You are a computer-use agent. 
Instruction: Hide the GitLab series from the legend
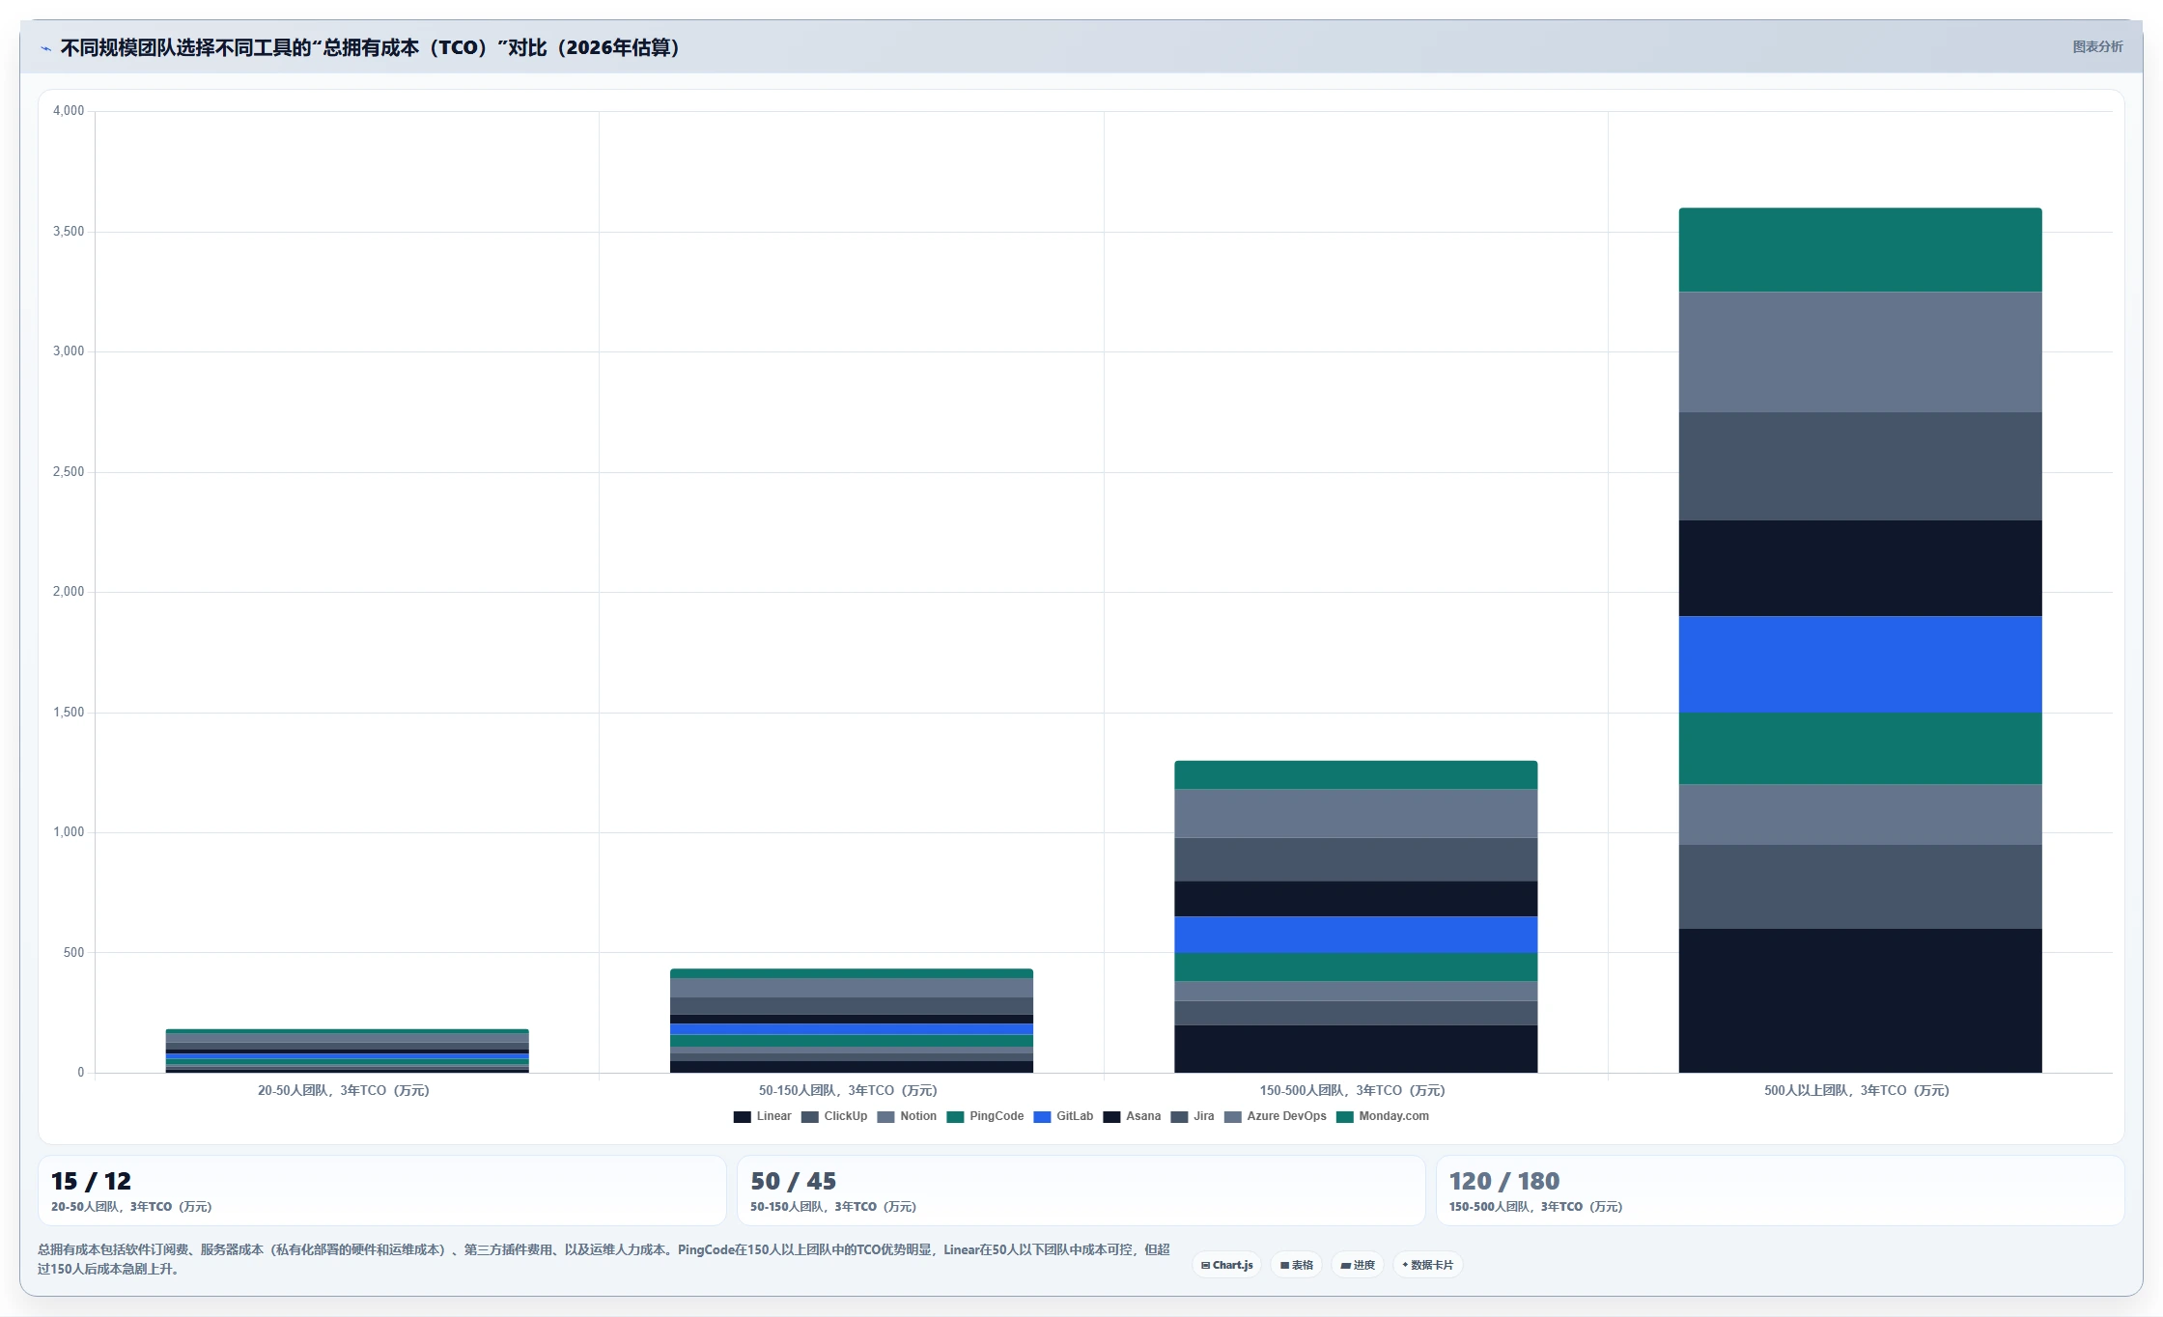(1063, 1116)
